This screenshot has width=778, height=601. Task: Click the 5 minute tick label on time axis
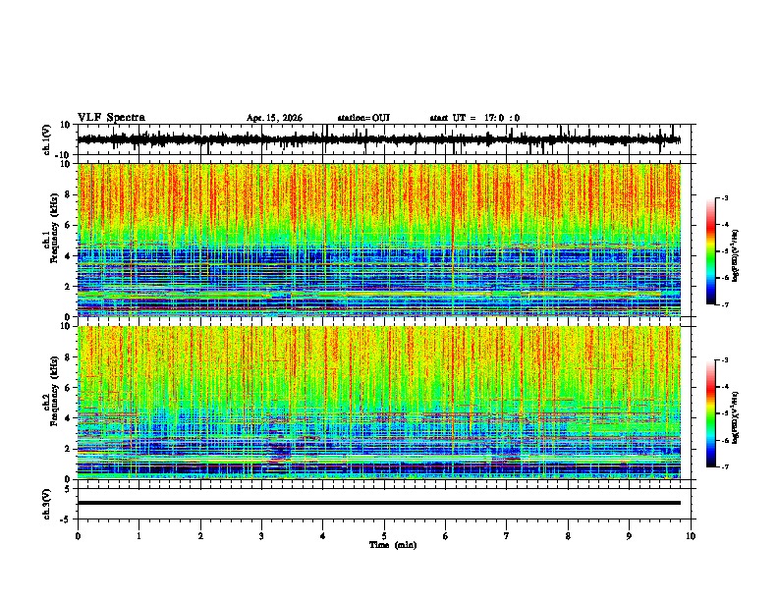(x=384, y=536)
